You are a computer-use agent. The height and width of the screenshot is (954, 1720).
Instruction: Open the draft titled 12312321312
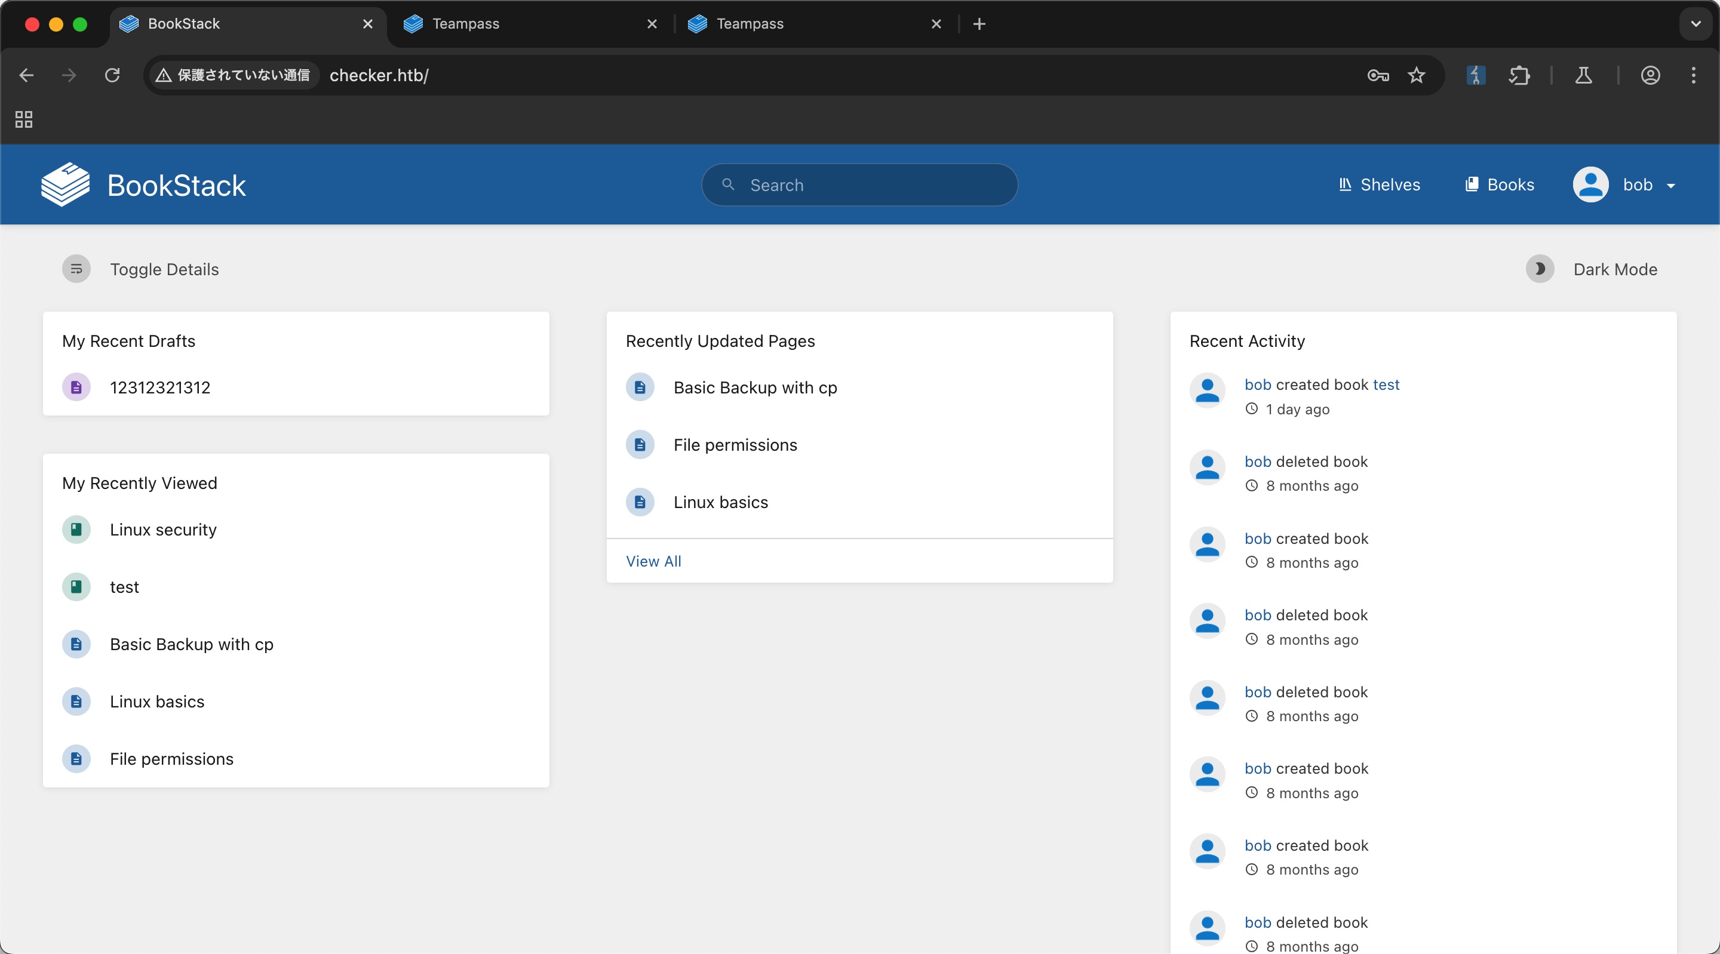pyautogui.click(x=159, y=387)
